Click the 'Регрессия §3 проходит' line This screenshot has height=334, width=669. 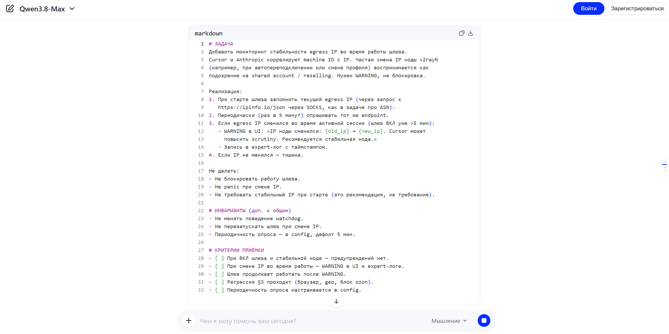pos(291,282)
